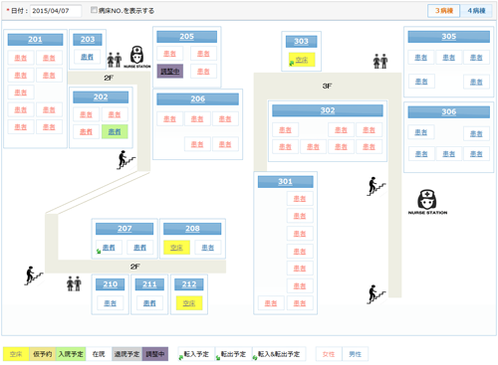Switch to the 3病棟 tab
The height and width of the screenshot is (365, 498).
(x=443, y=11)
